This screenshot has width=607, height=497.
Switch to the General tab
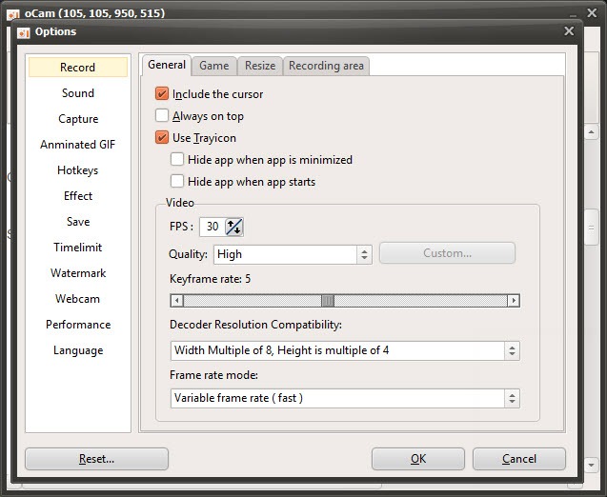pyautogui.click(x=167, y=65)
